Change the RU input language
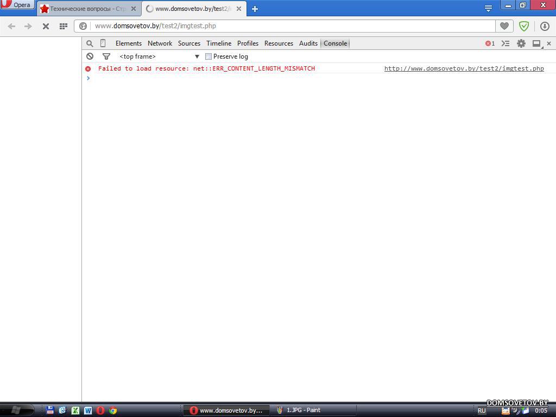The image size is (556, 417). (x=482, y=410)
